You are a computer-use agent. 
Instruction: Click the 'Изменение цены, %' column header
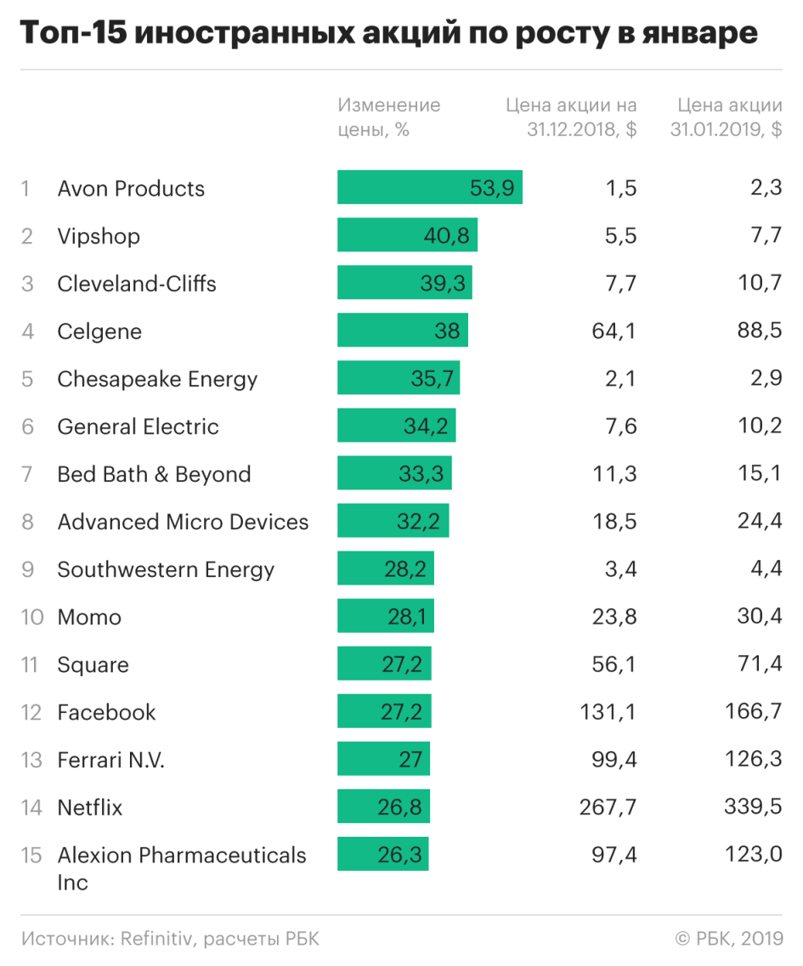click(389, 117)
